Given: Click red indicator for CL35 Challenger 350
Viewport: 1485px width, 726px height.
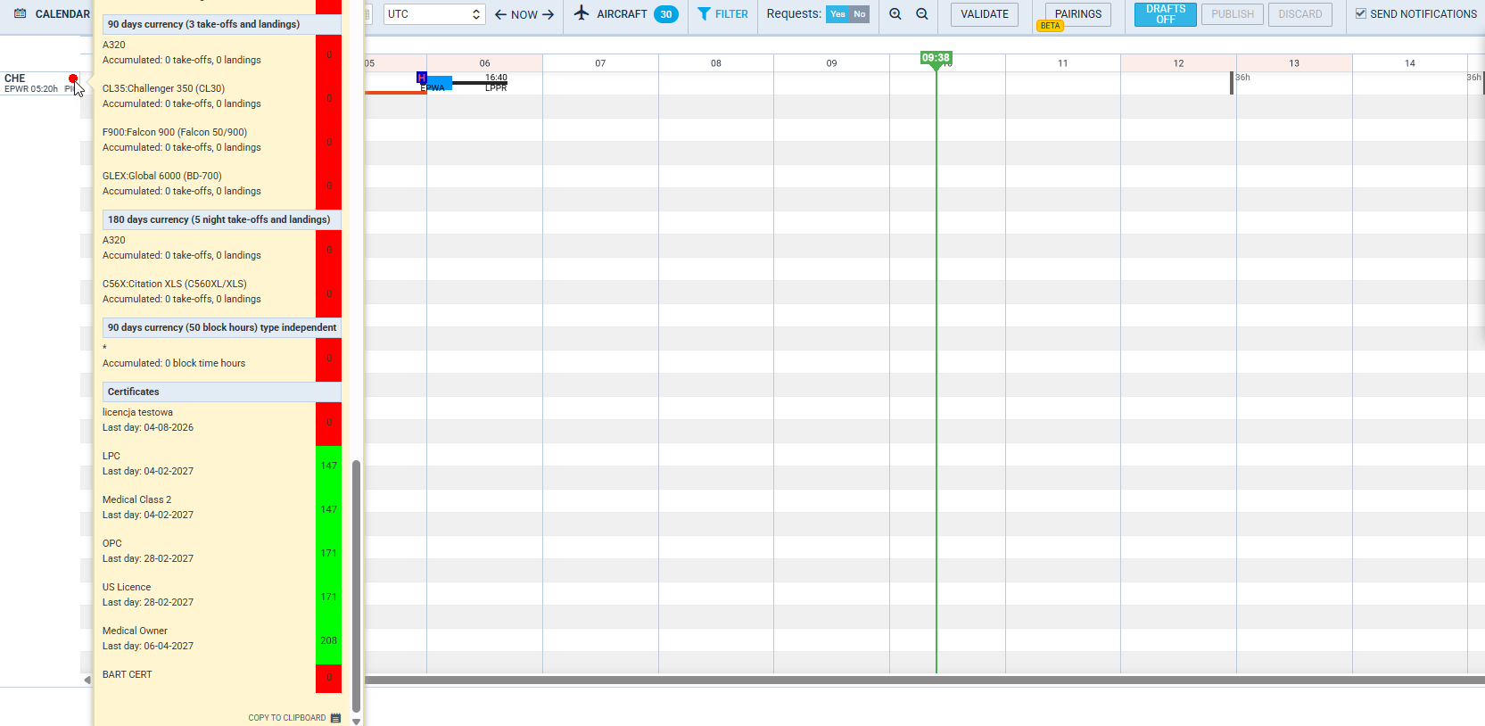Looking at the screenshot, I should 328,98.
